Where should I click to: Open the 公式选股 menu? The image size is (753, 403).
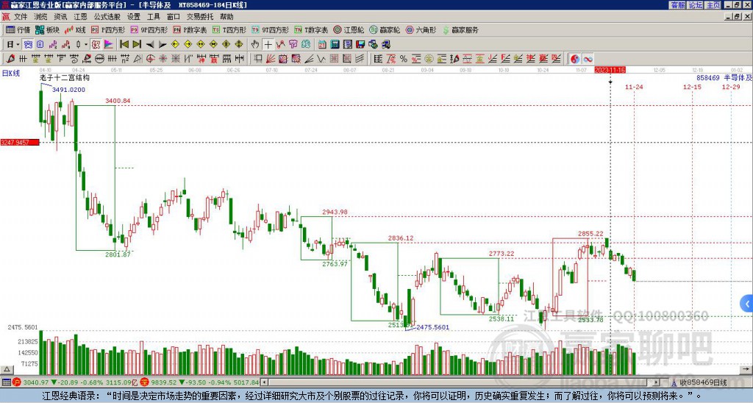(x=107, y=17)
